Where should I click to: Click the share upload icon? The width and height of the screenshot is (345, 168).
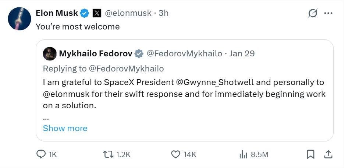tap(328, 154)
